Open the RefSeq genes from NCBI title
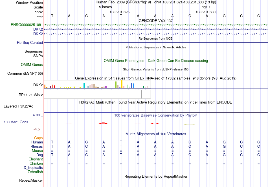 tap(156, 38)
